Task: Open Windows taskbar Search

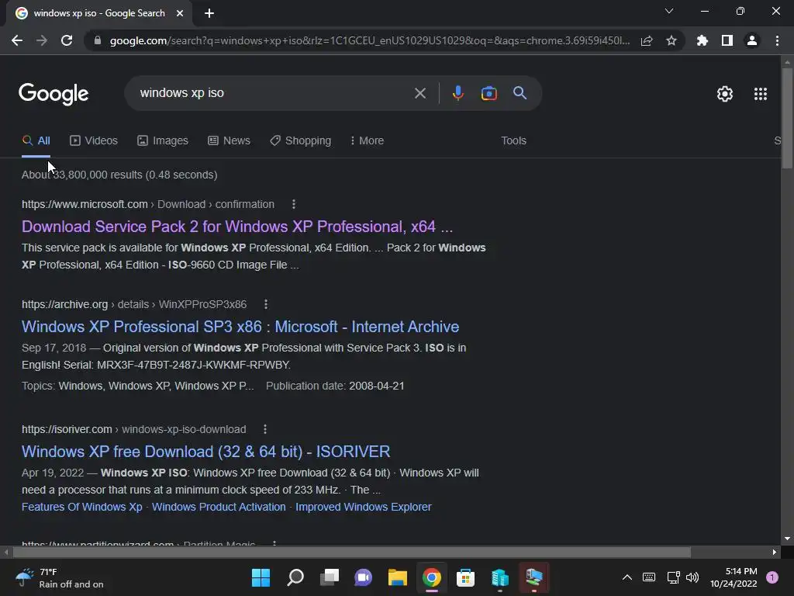Action: pos(295,577)
